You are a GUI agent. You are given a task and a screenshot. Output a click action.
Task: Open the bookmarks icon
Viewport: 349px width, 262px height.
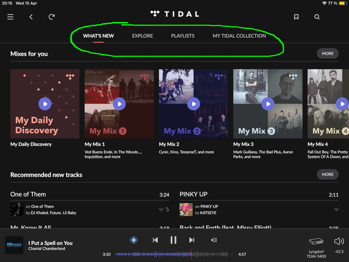pos(296,17)
